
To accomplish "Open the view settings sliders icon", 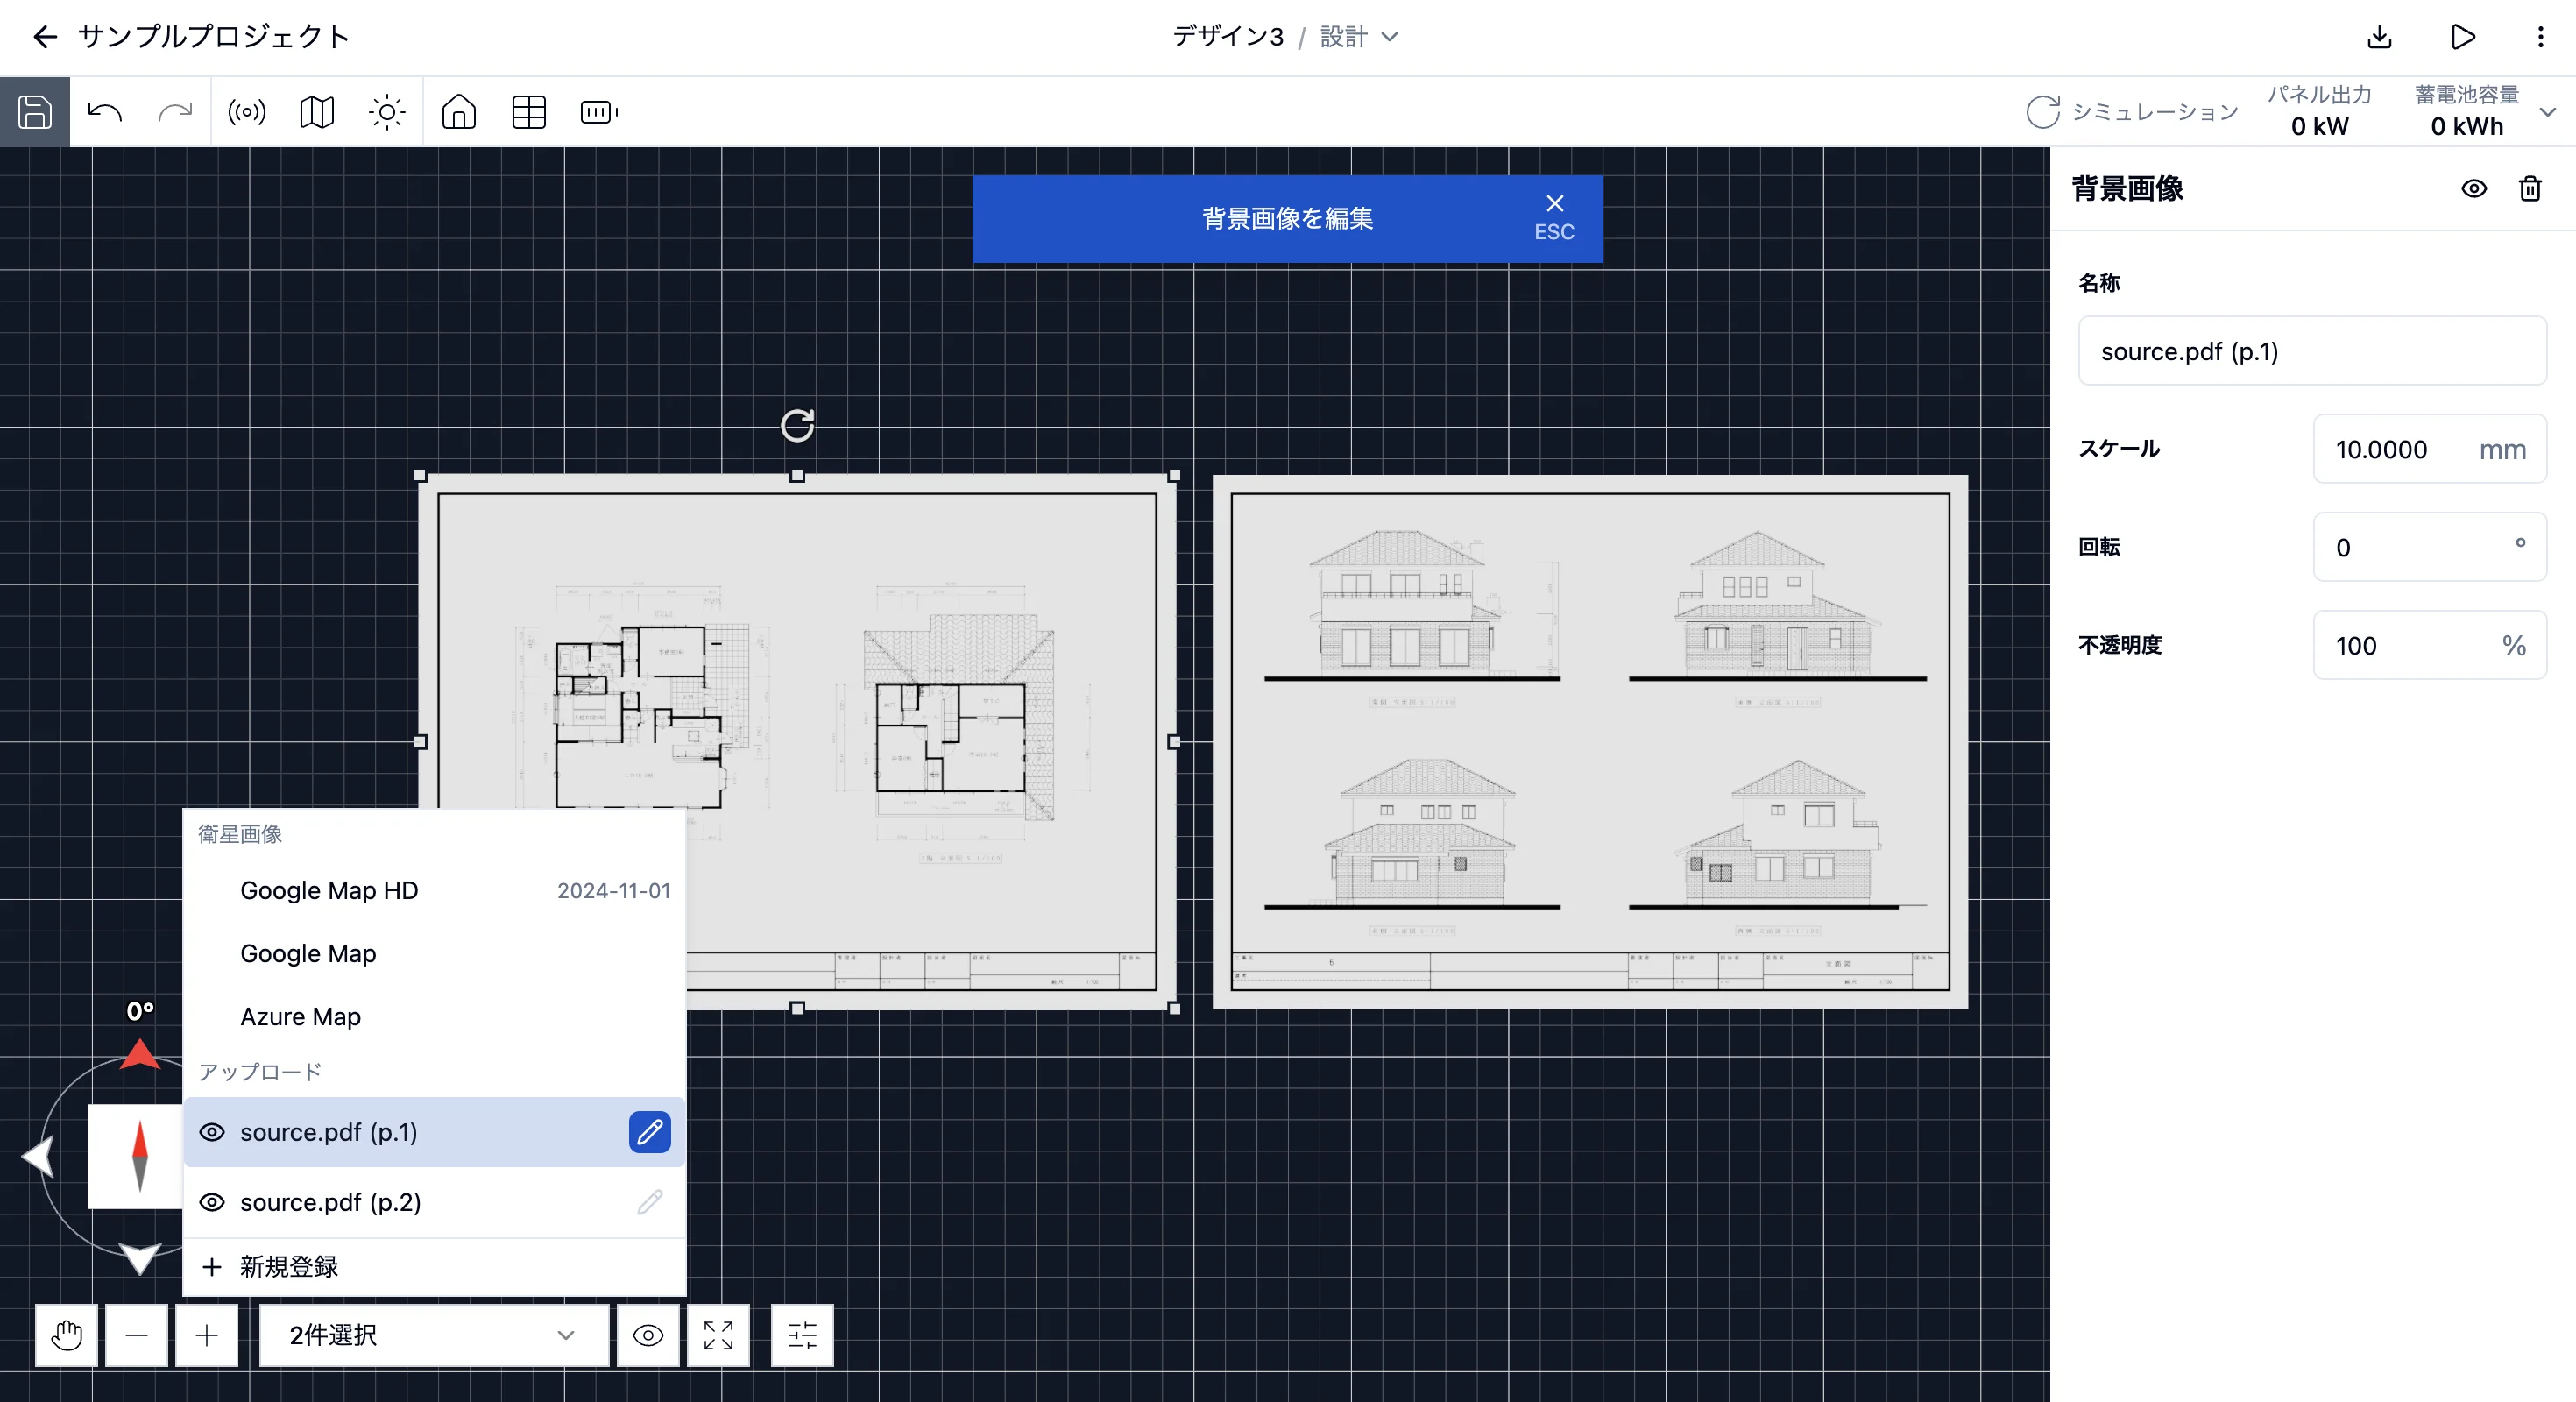I will (x=802, y=1335).
